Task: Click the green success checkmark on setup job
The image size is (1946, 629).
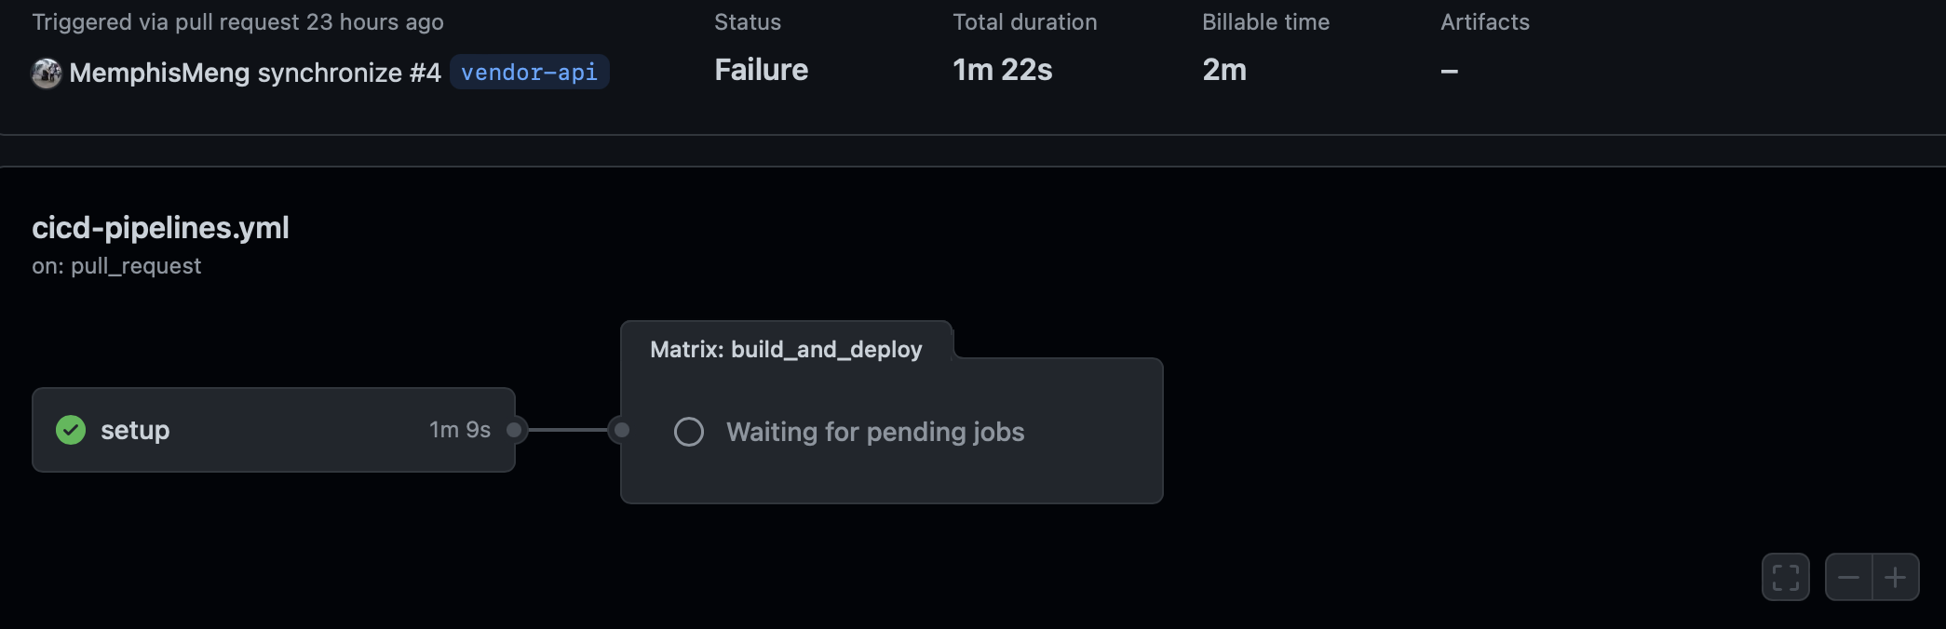Action: point(70,431)
